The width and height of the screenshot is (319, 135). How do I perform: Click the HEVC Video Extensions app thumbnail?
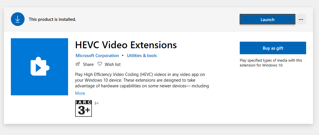(x=39, y=67)
